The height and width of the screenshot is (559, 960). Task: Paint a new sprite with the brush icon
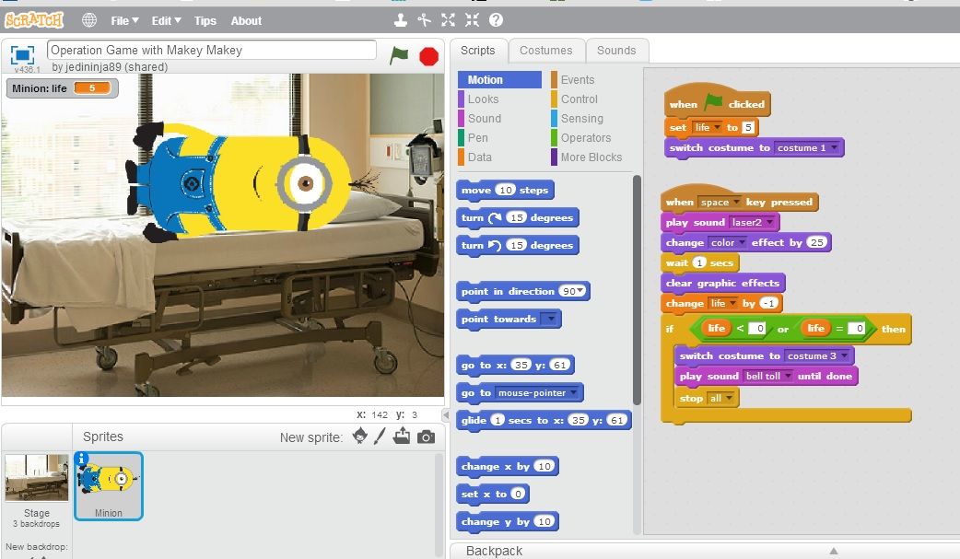pyautogui.click(x=378, y=437)
